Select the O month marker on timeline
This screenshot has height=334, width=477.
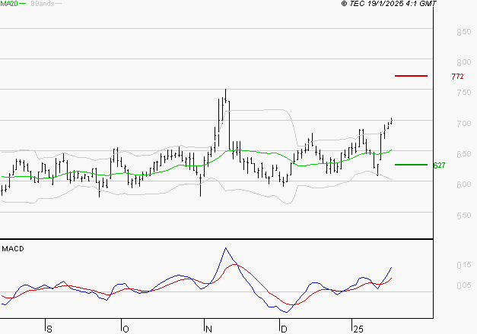pyautogui.click(x=126, y=329)
